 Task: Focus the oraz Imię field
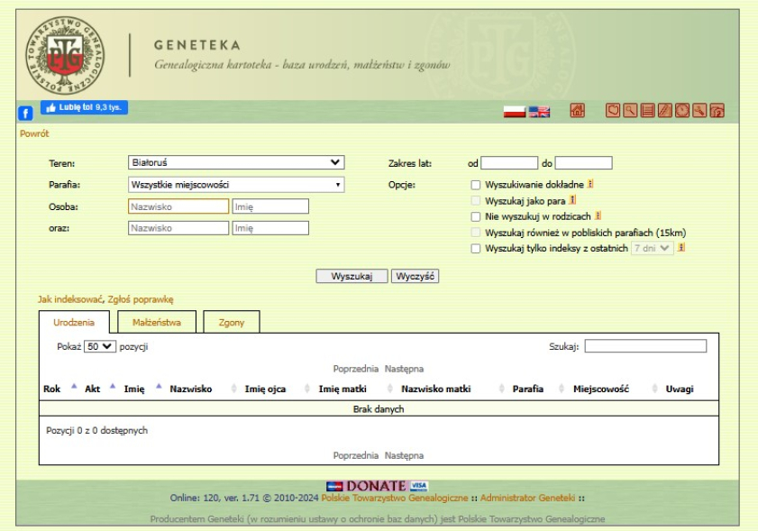(x=270, y=228)
